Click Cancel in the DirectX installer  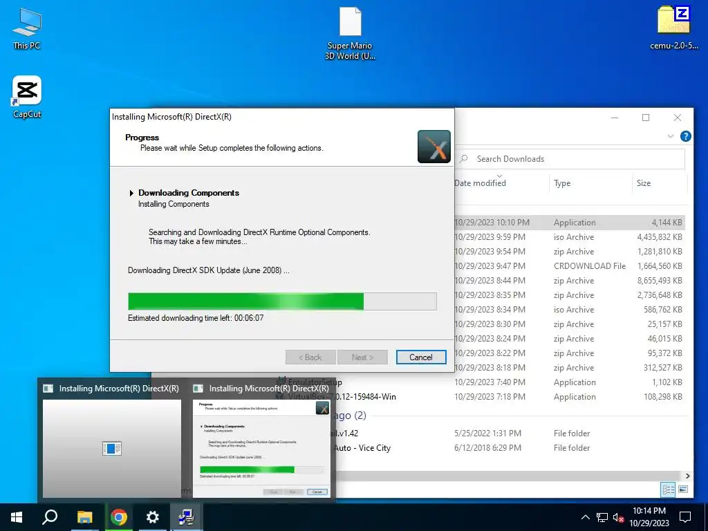pyautogui.click(x=421, y=357)
